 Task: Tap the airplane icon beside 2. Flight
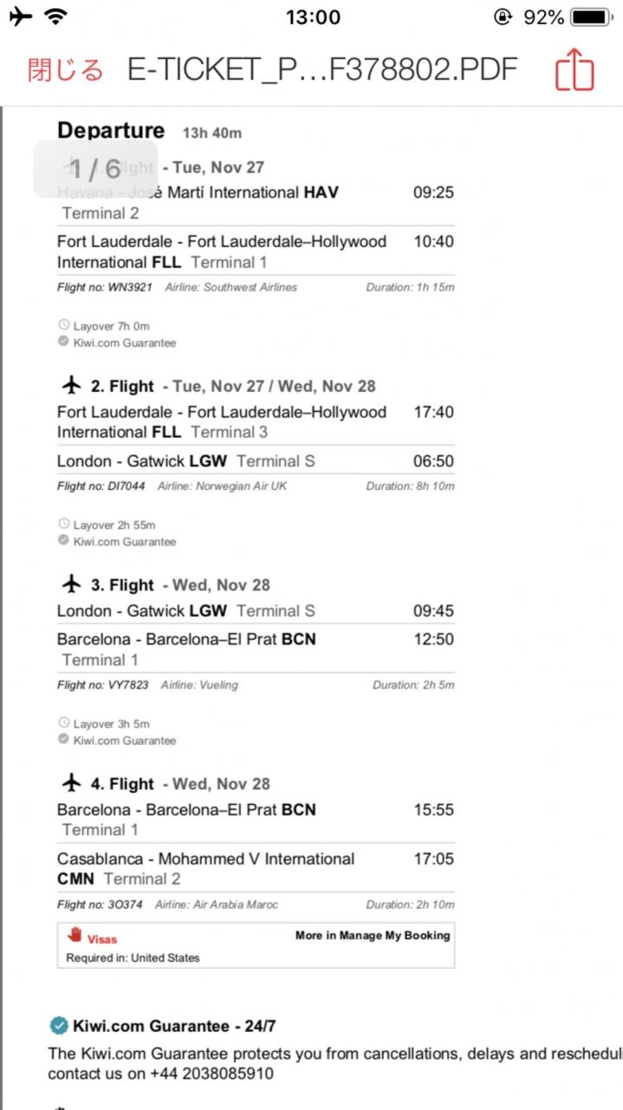tap(72, 385)
